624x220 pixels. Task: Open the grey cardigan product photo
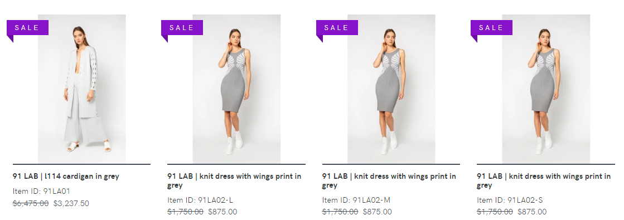(x=81, y=89)
